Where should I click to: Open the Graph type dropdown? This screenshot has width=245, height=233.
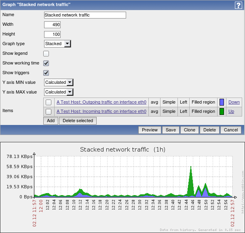[57, 44]
